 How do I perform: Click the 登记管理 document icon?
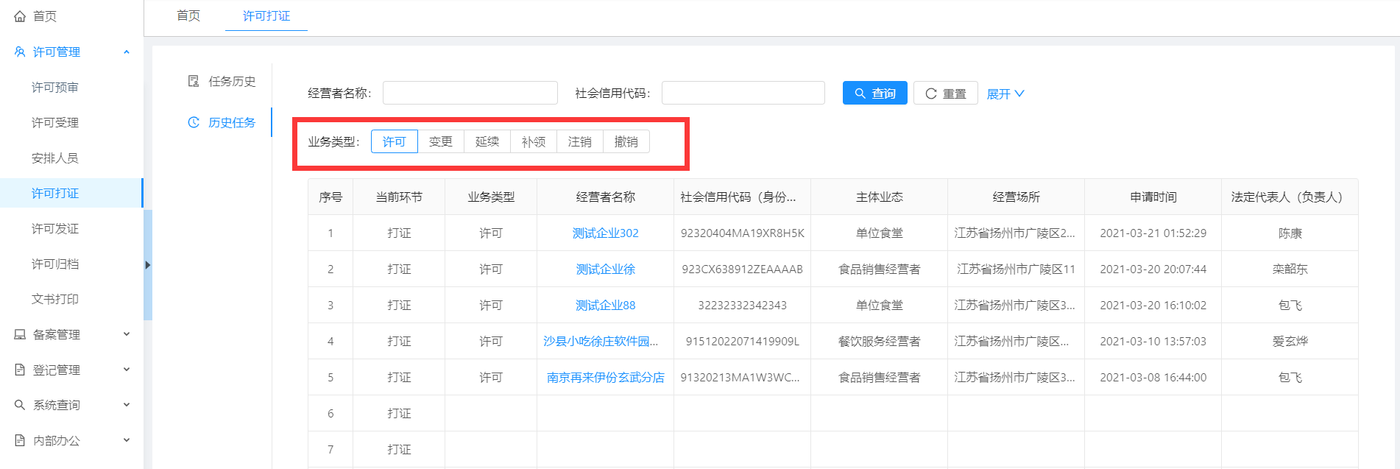(20, 370)
